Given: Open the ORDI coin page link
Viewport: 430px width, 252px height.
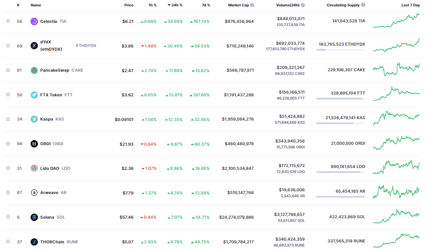Looking at the screenshot, I should pos(52,144).
